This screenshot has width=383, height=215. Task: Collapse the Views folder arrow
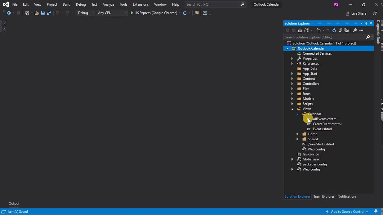(293, 109)
